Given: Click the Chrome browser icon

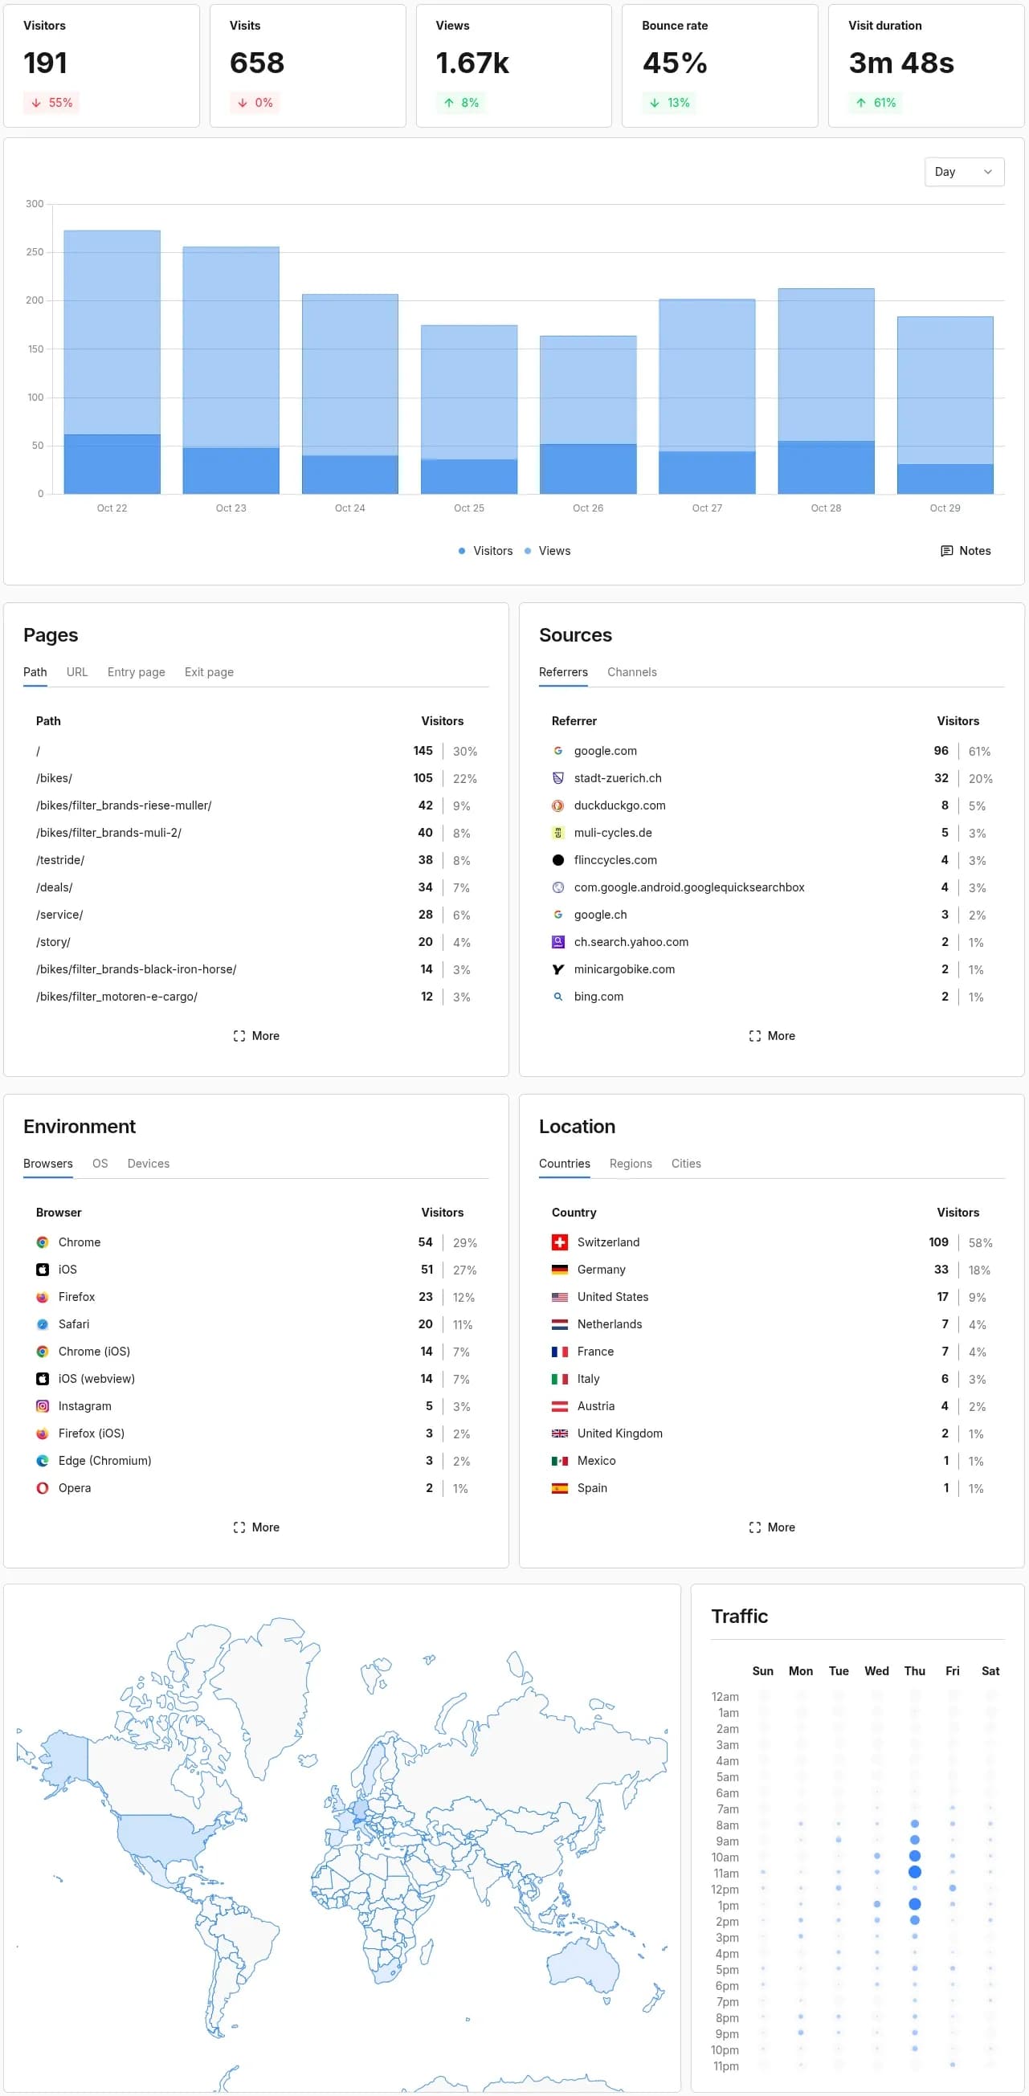Looking at the screenshot, I should tap(43, 1242).
